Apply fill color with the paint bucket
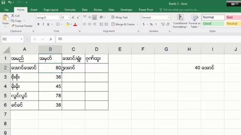The width and height of the screenshot is (241, 135). 68,24
